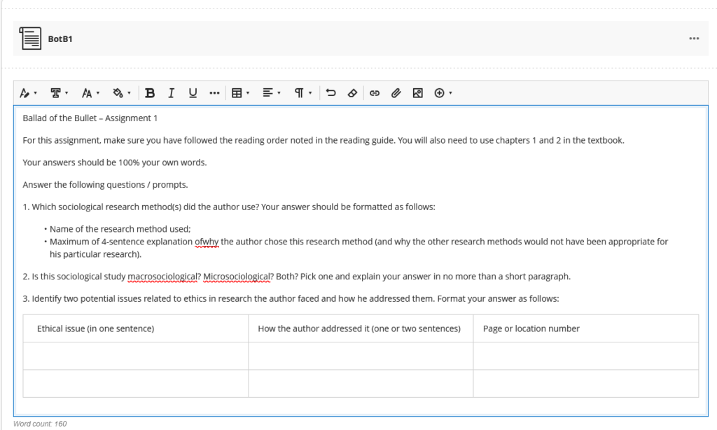The width and height of the screenshot is (717, 430).
Task: Show more text formatting options
Action: click(x=214, y=93)
